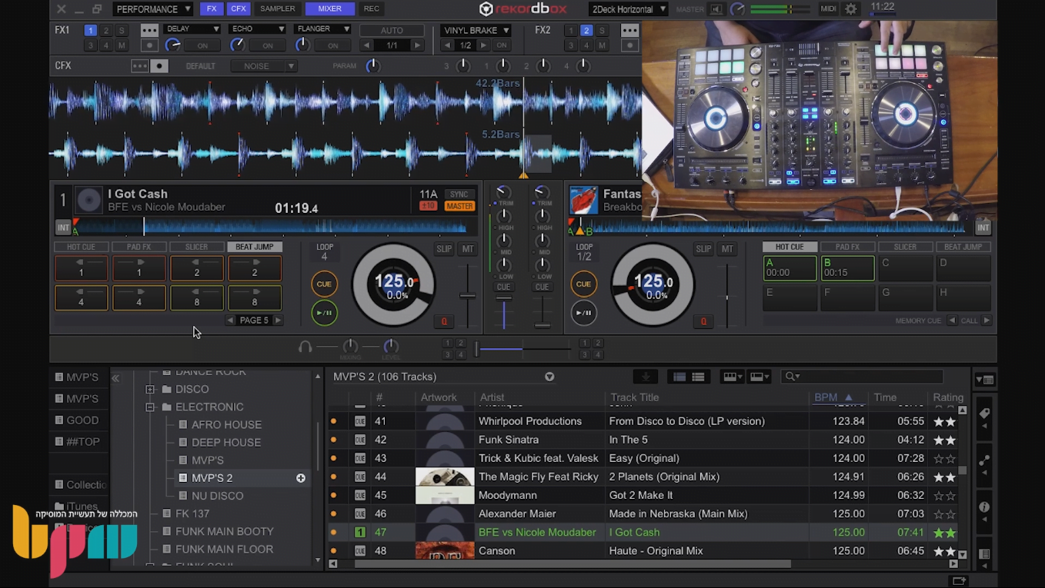
Task: Toggle MT master tempo on deck 2
Action: coord(726,249)
